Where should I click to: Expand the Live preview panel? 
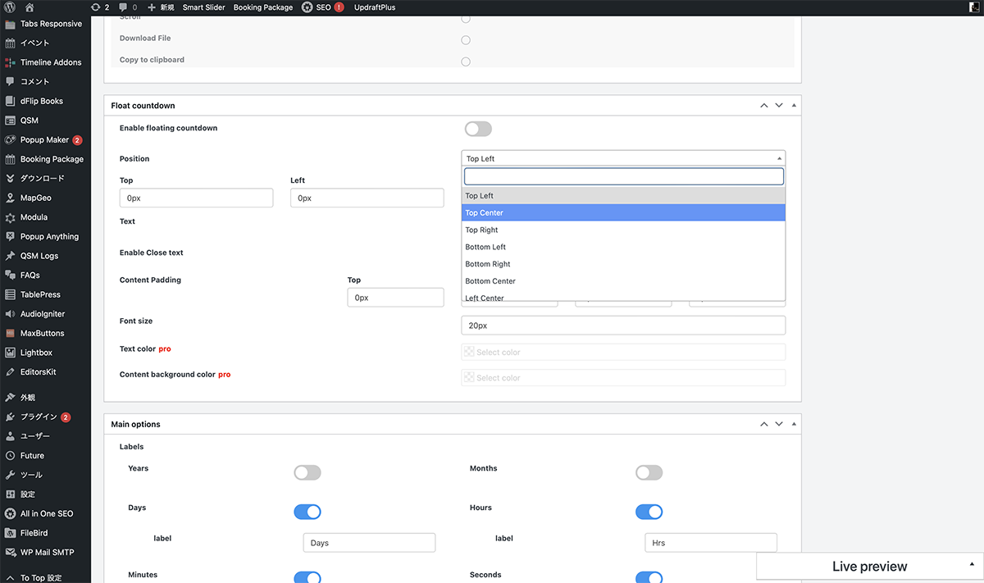[x=971, y=565]
